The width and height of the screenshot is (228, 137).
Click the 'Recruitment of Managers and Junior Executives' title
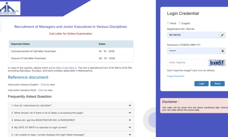tap(71, 27)
